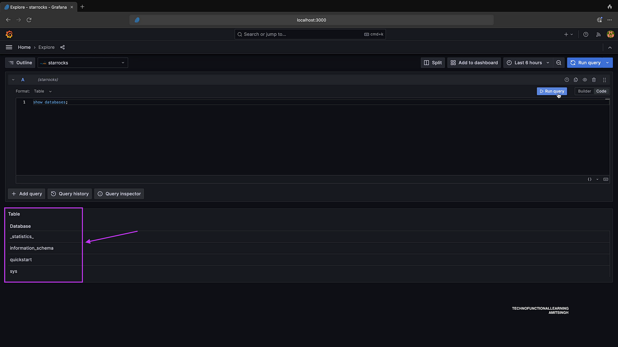618x347 pixels.
Task: Open the Last 6 hours time picker
Action: coord(528,63)
